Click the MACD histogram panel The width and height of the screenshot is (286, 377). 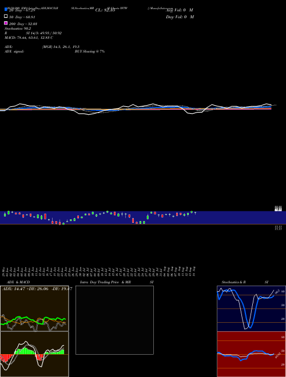point(34,354)
